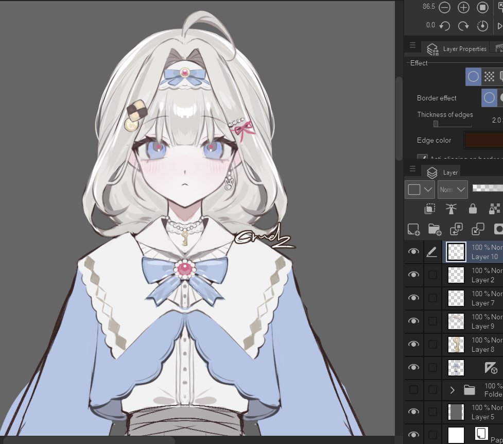Hide Layer 8 using its eye icon
Viewport: 503px width, 444px height.
[413, 344]
